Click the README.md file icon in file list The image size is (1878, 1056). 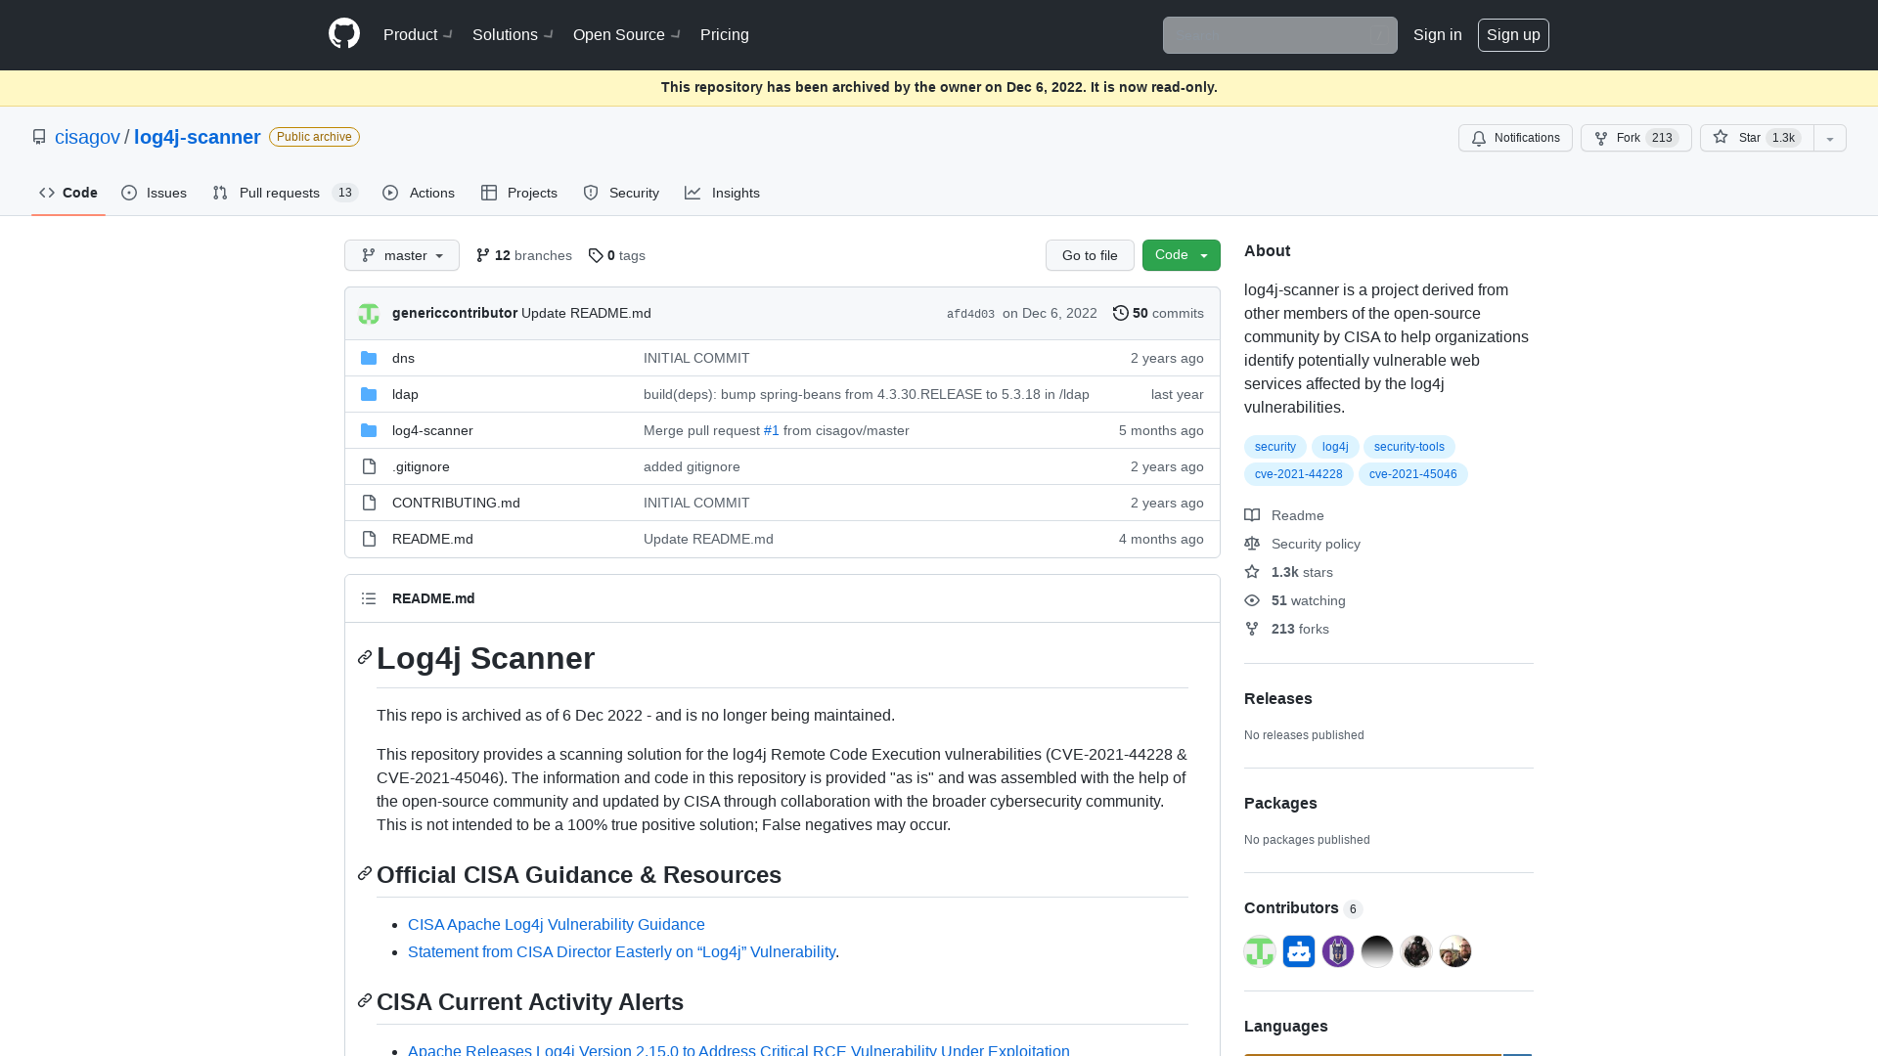[369, 539]
